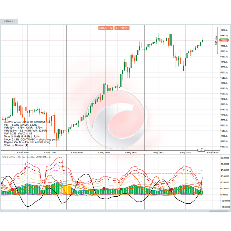Click the left scroll arrow below the chart
Image resolution: width=231 pixels, height=231 pixels.
(2, 211)
